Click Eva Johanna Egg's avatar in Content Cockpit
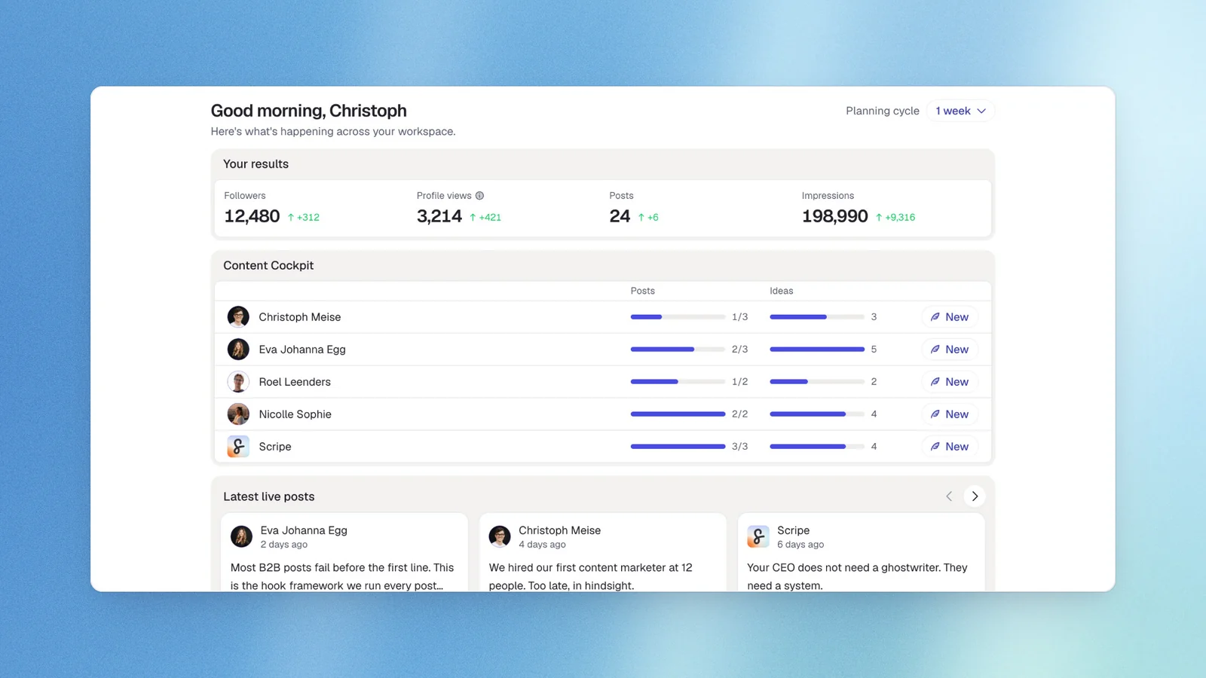This screenshot has width=1206, height=678. coord(238,350)
